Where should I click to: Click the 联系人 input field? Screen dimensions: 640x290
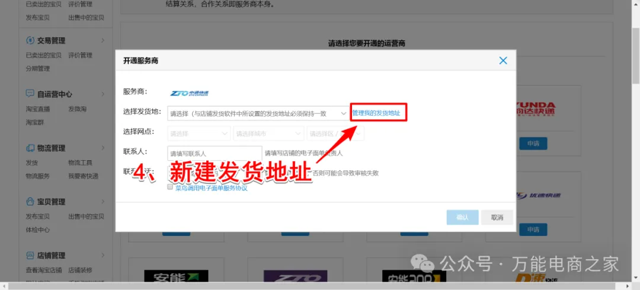(x=215, y=154)
